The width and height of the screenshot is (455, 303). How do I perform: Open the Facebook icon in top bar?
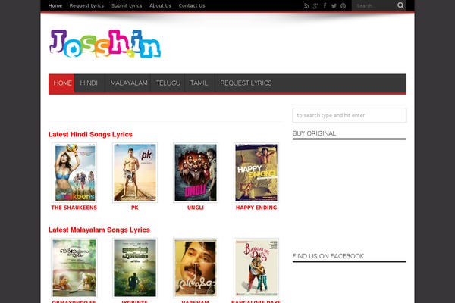325,6
